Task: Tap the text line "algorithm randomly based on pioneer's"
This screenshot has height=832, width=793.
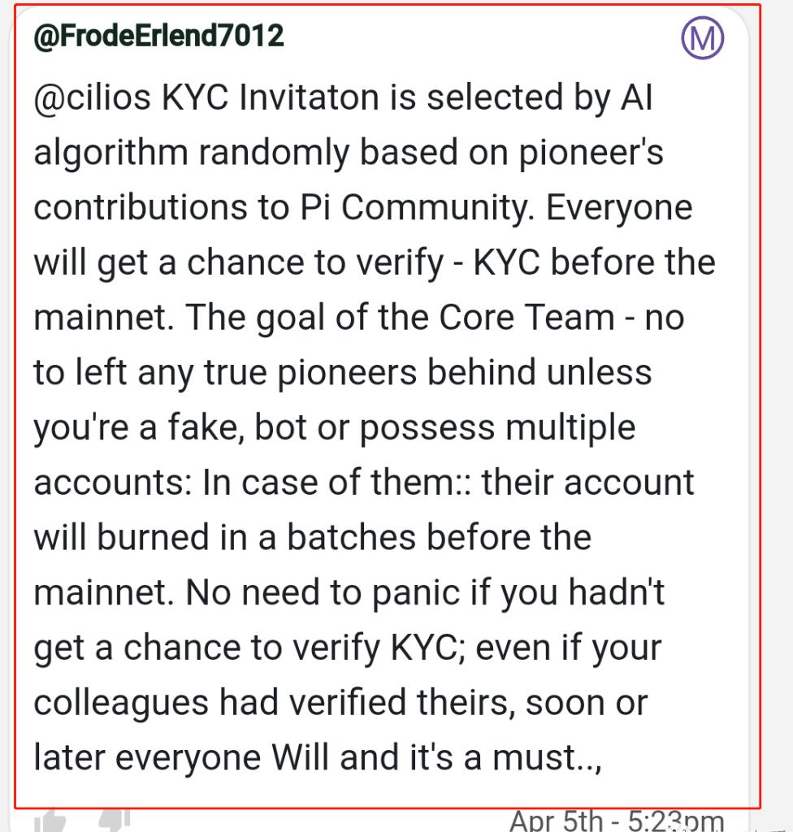Action: click(x=349, y=153)
